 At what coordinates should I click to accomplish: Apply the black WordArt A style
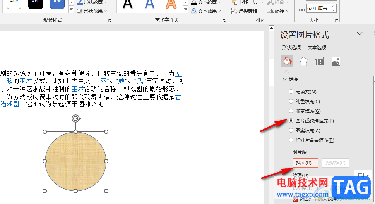pyautogui.click(x=127, y=4)
